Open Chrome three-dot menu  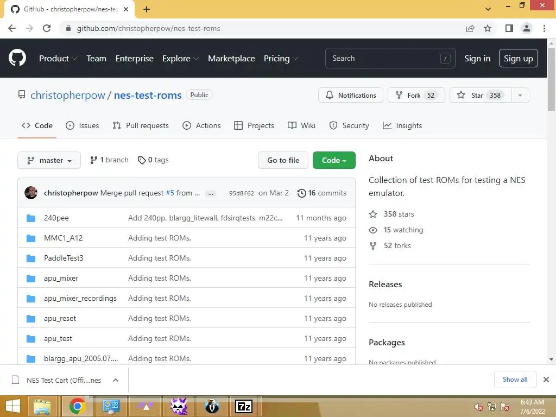coord(544,28)
